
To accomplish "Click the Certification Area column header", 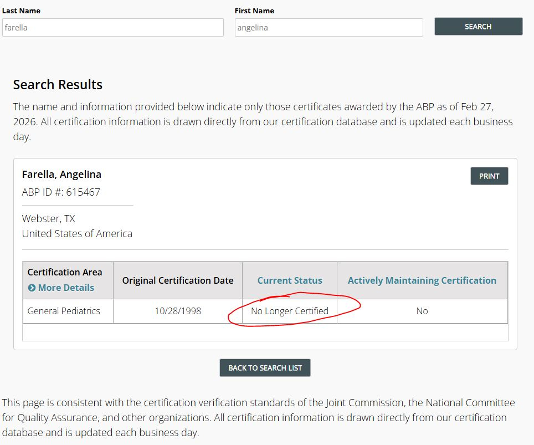I will [65, 272].
